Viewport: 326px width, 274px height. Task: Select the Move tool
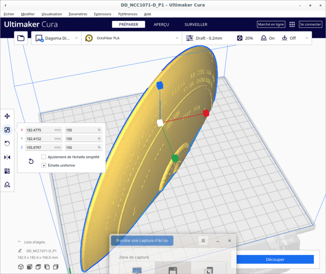(7, 116)
